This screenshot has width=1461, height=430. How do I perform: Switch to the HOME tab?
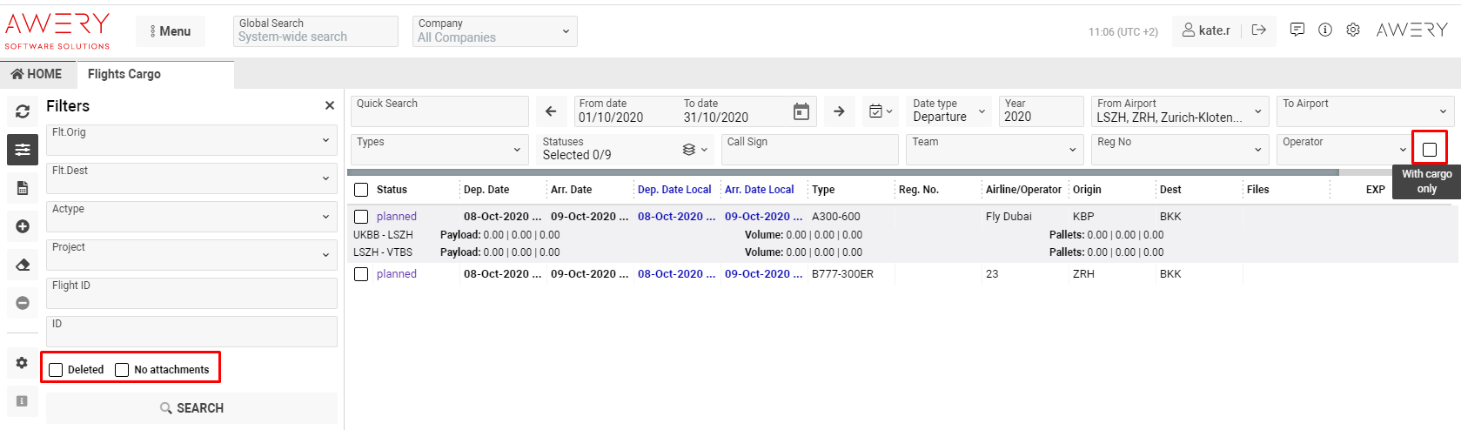(x=37, y=74)
